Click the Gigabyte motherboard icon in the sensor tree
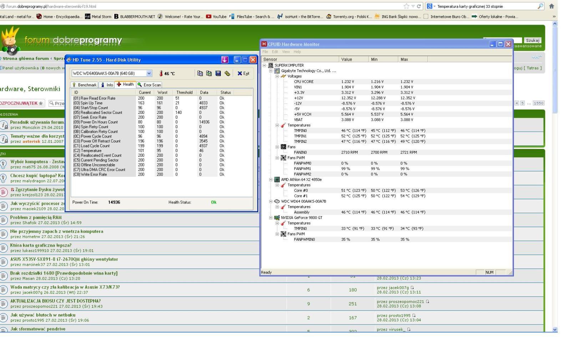Screen dimensions: 571x357 (x=277, y=71)
